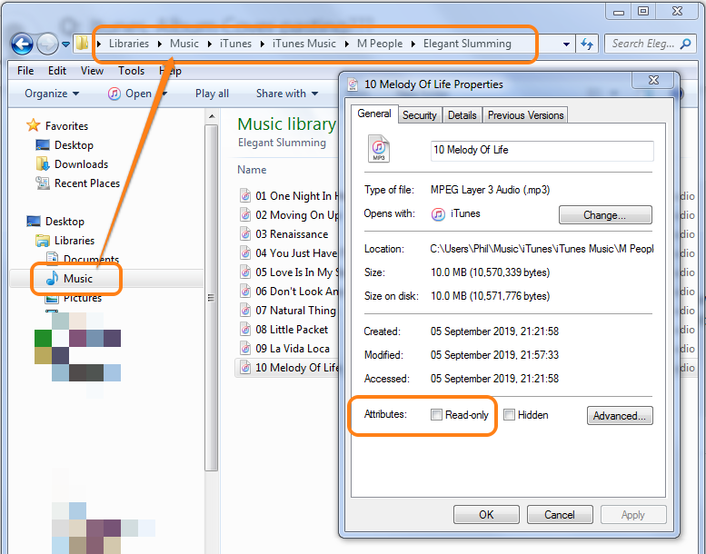The height and width of the screenshot is (554, 706).
Task: Click the Advanced... attributes button
Action: [x=620, y=415]
